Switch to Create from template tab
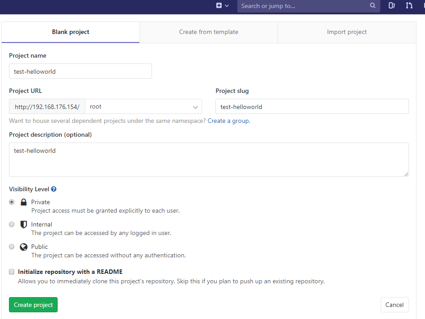425x319 pixels. (x=208, y=32)
